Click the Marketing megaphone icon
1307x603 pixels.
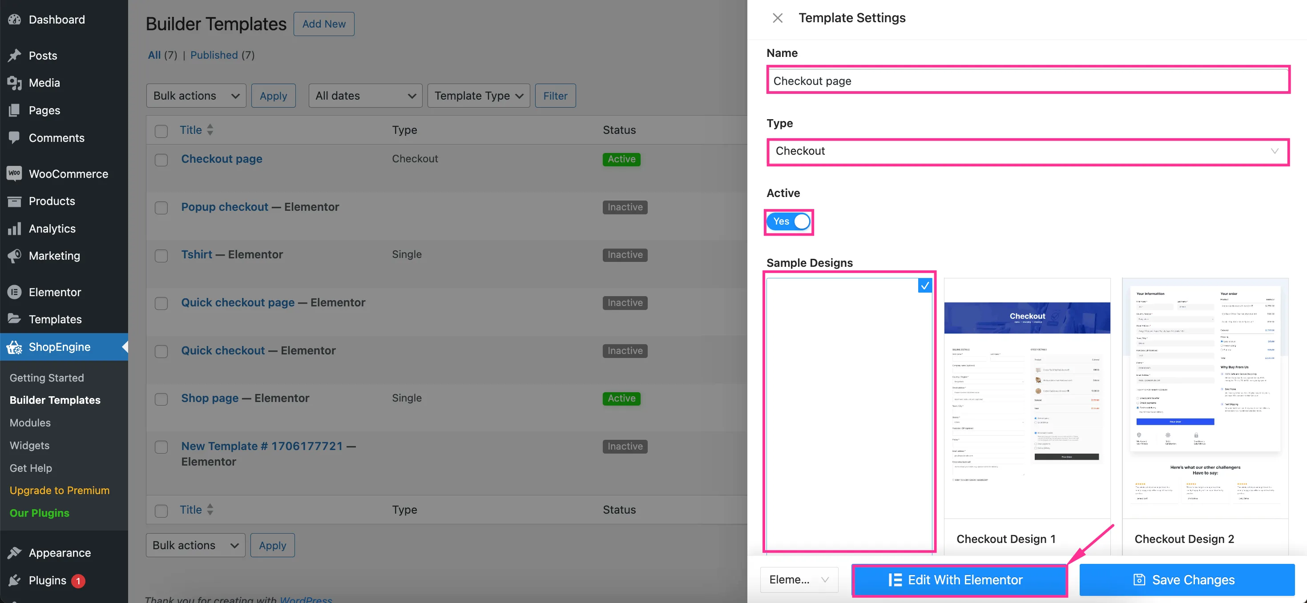click(x=15, y=256)
